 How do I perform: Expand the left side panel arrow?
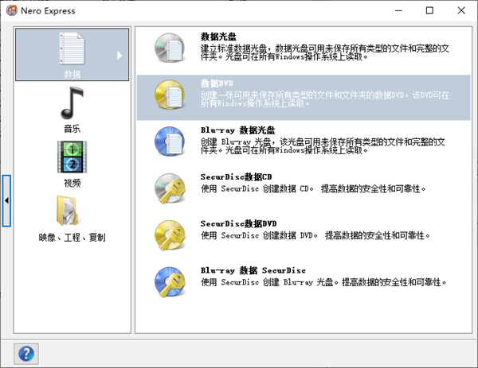6,201
